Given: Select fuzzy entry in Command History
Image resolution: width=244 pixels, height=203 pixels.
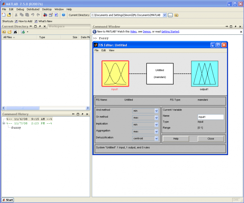Looking at the screenshot, I should (16, 128).
